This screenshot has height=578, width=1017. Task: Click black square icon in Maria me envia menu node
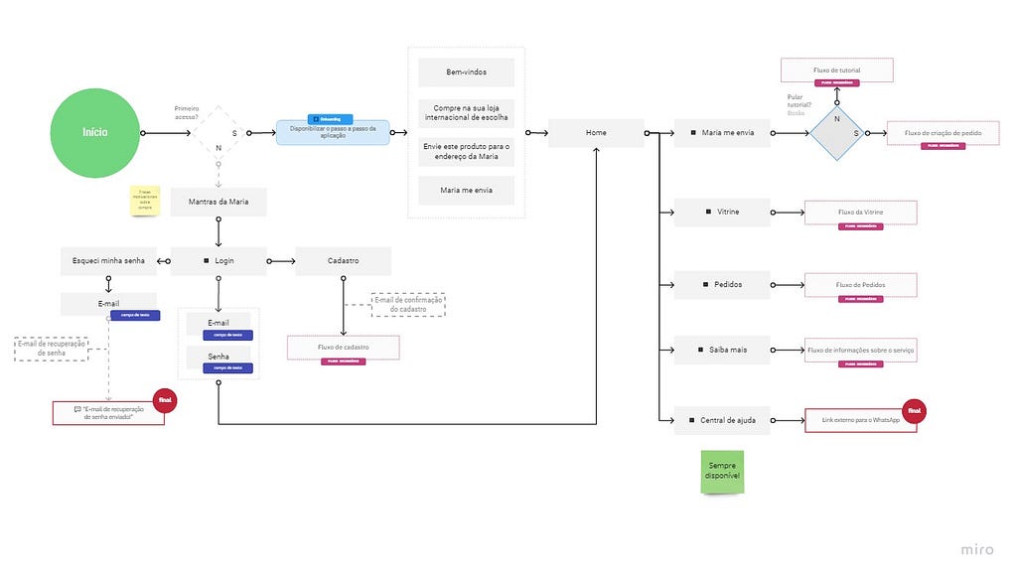pos(693,132)
